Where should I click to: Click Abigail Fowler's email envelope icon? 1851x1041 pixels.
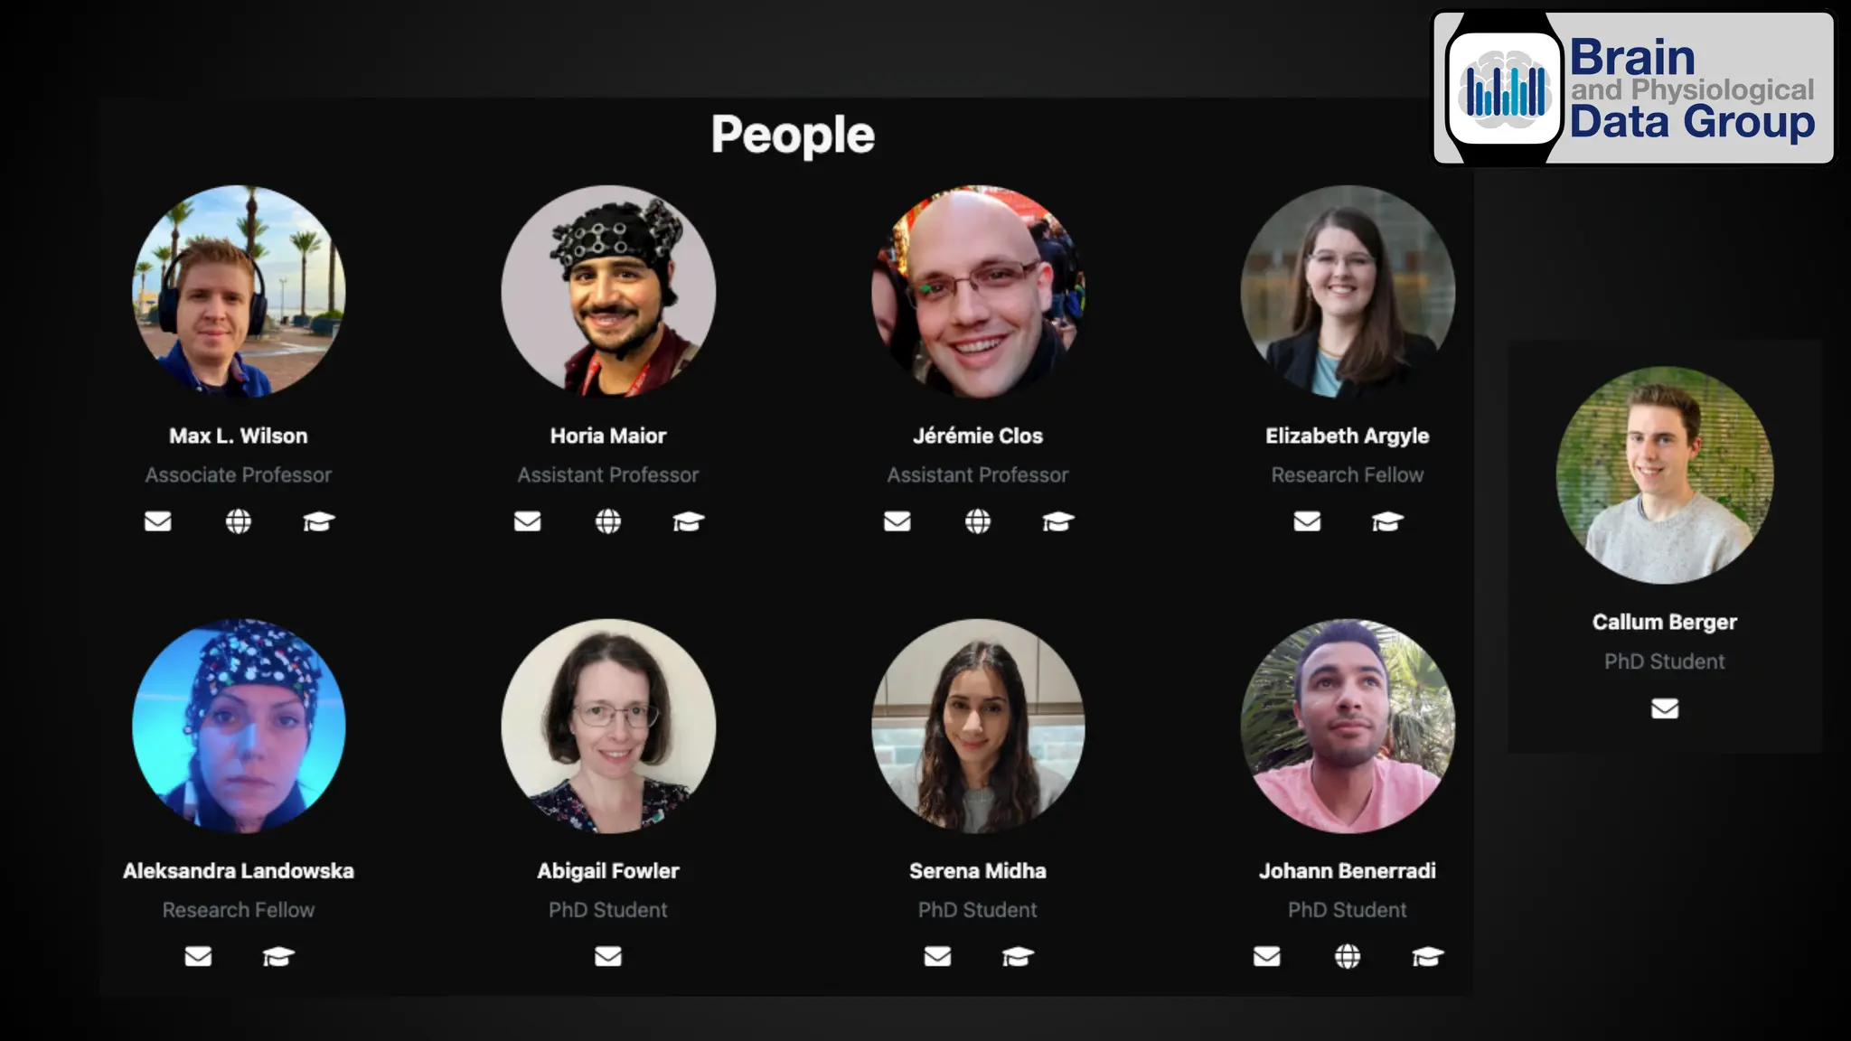click(608, 956)
